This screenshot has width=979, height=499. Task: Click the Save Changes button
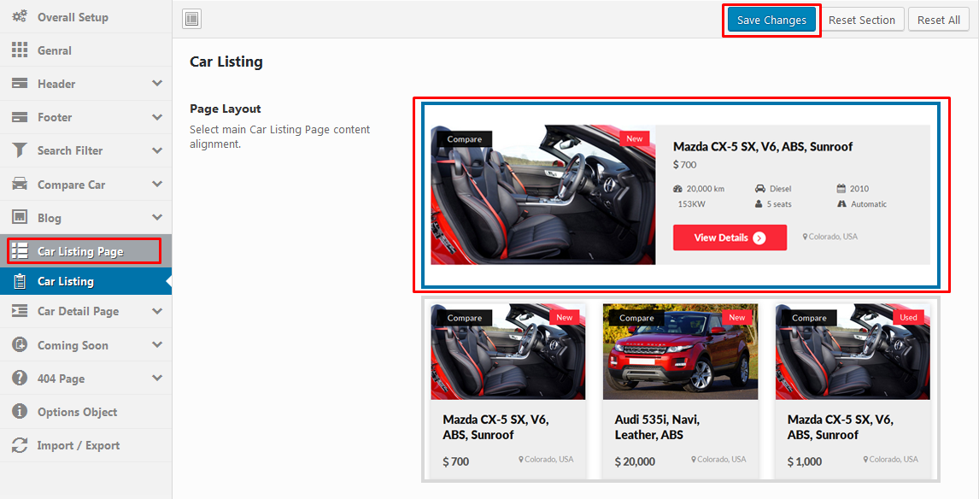click(x=771, y=20)
